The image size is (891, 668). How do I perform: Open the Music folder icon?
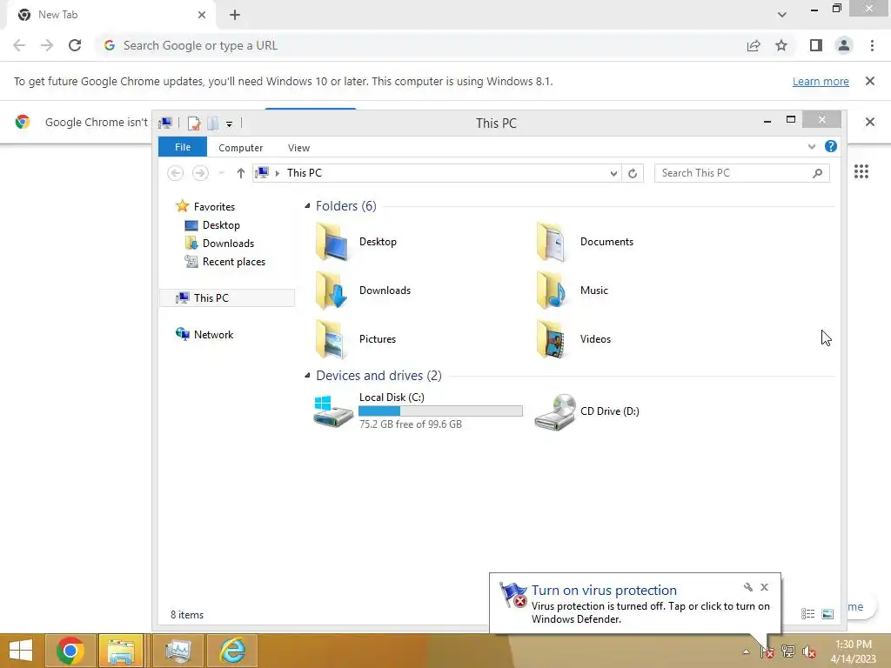(x=551, y=291)
